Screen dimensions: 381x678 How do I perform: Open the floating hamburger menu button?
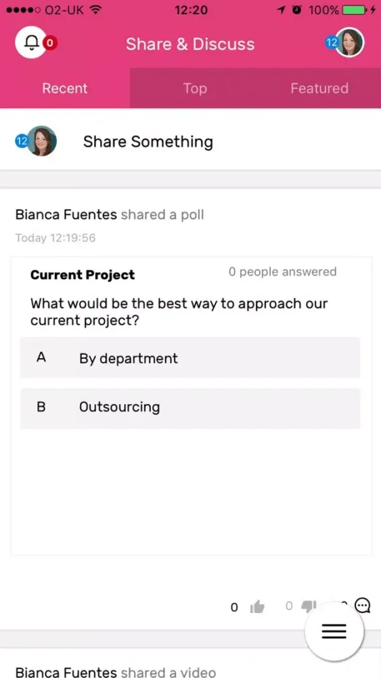point(334,631)
